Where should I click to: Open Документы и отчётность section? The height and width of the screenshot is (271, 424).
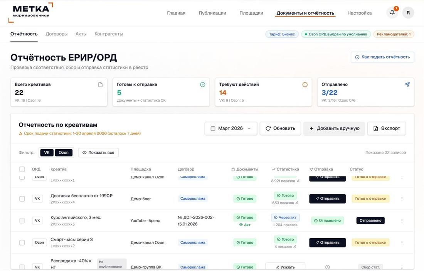tap(305, 13)
